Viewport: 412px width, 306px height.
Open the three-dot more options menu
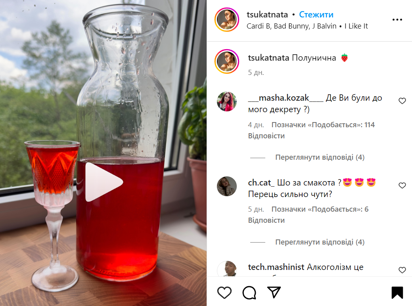point(397,20)
